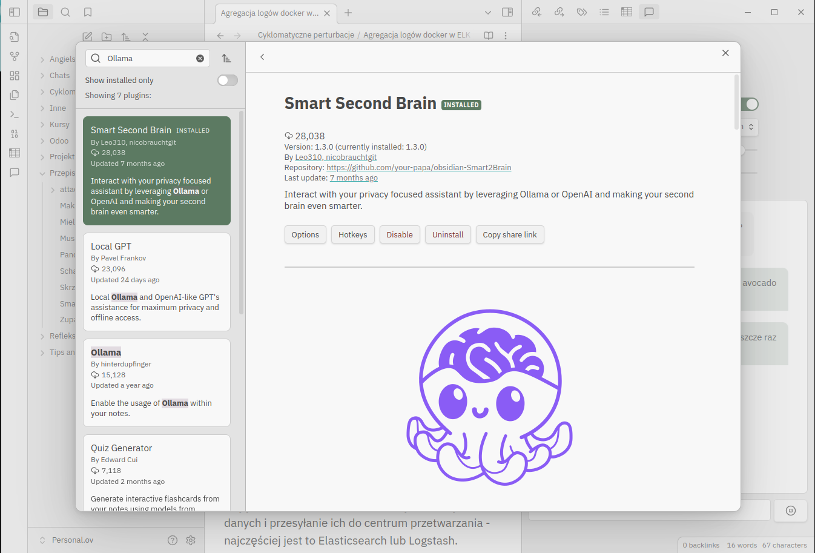Viewport: 815px width, 553px height.
Task: Open the obsidian-Smart2Brain GitHub repository link
Action: pos(419,167)
